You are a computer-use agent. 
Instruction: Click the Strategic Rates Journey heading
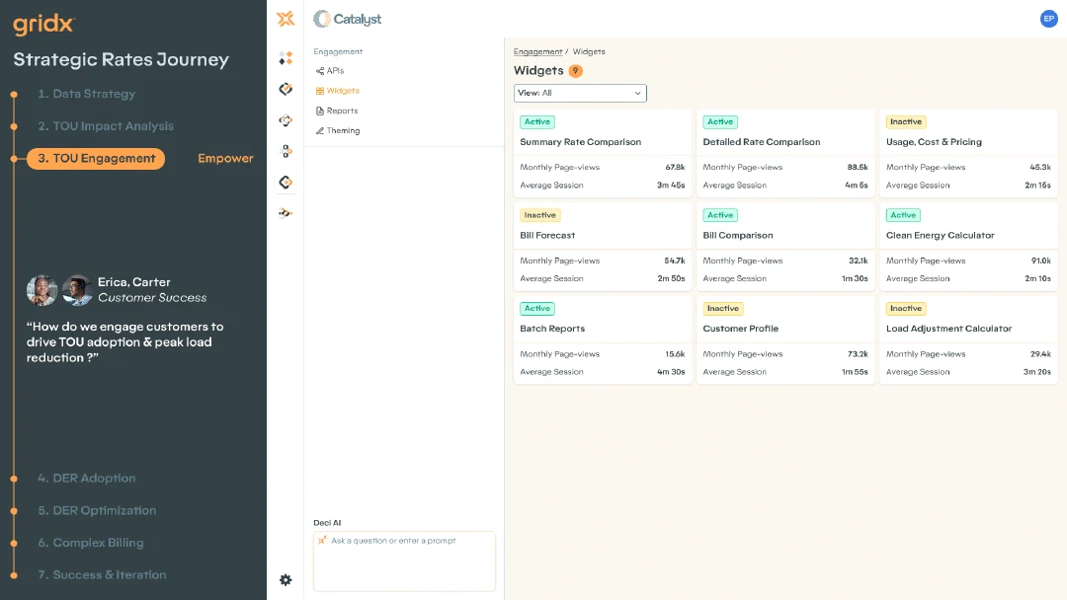pos(122,60)
